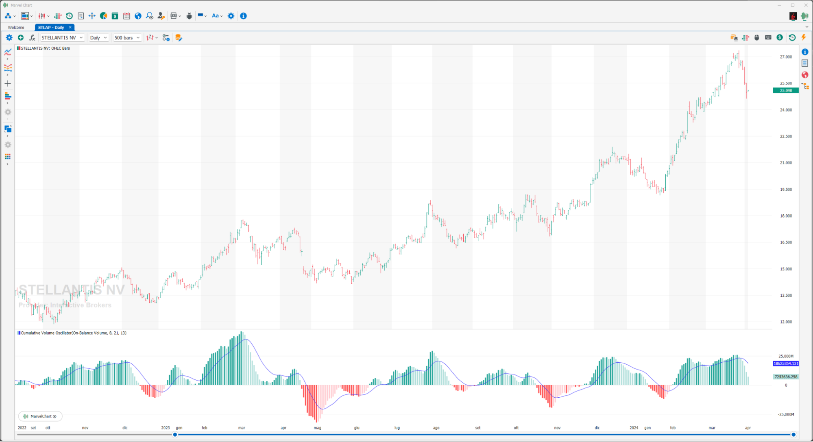
Task: Click the left handle of time range slider
Action: pos(175,435)
